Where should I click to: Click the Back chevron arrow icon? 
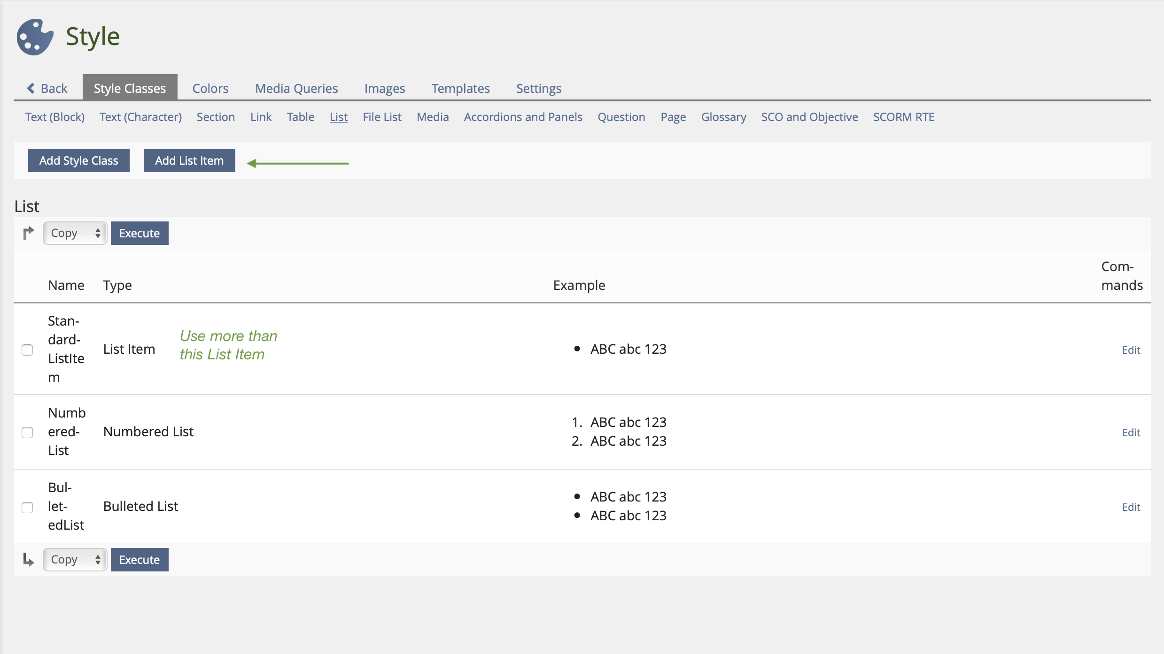tap(31, 88)
